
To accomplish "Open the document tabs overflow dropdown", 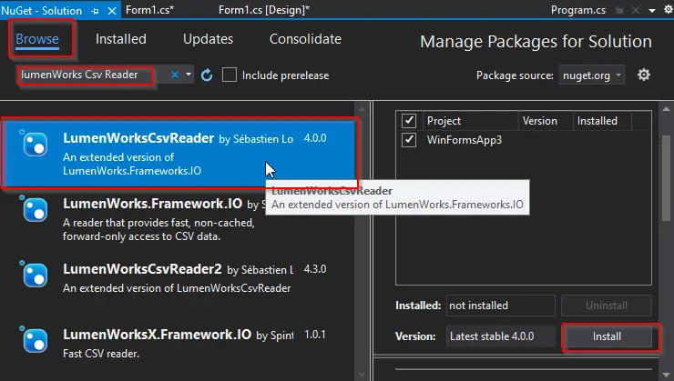I will (652, 11).
